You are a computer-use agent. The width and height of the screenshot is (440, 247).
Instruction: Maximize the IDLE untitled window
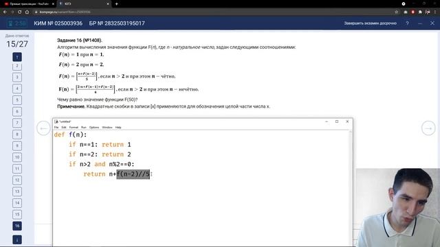(x=337, y=121)
